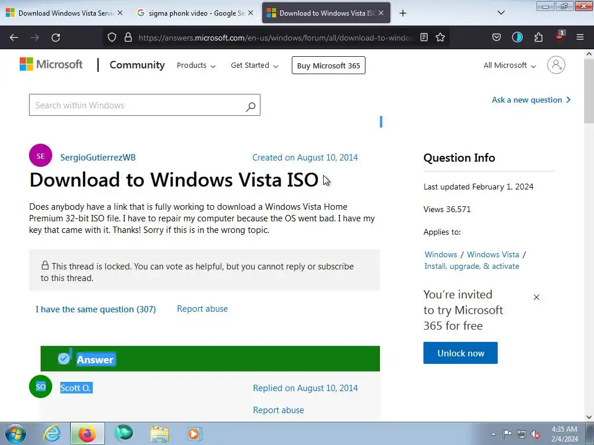Screen dimensions: 594x445
Task: Switch to Download Windows Vista Service tab
Action: point(65,13)
